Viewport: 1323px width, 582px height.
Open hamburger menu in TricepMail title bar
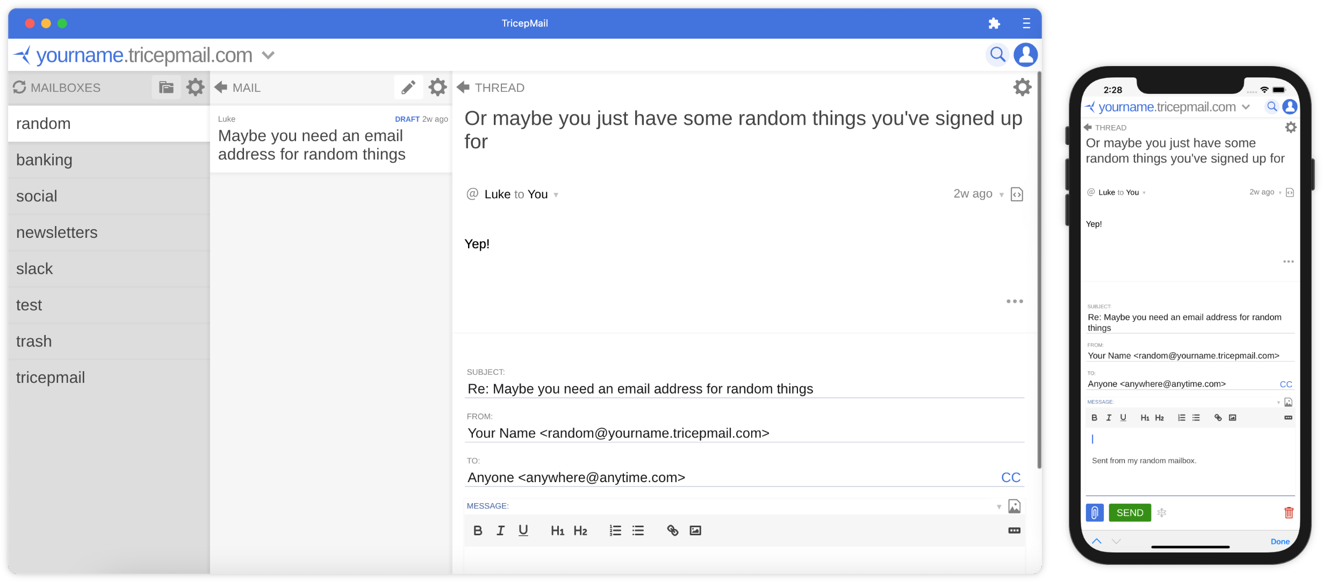(1026, 23)
